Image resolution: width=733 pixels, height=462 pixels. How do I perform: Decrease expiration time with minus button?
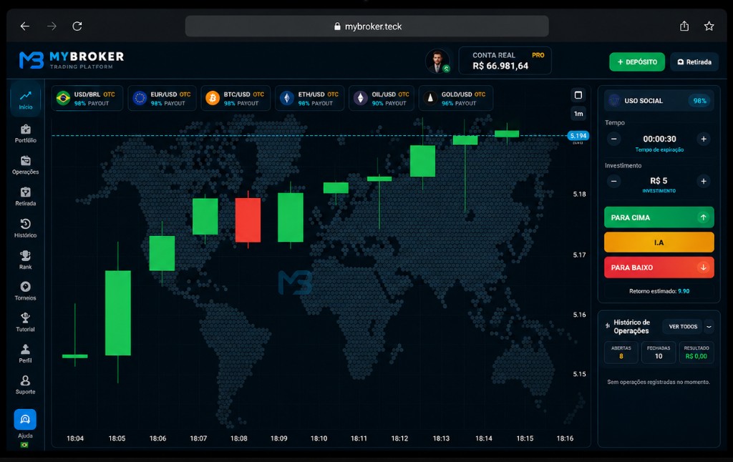(613, 139)
